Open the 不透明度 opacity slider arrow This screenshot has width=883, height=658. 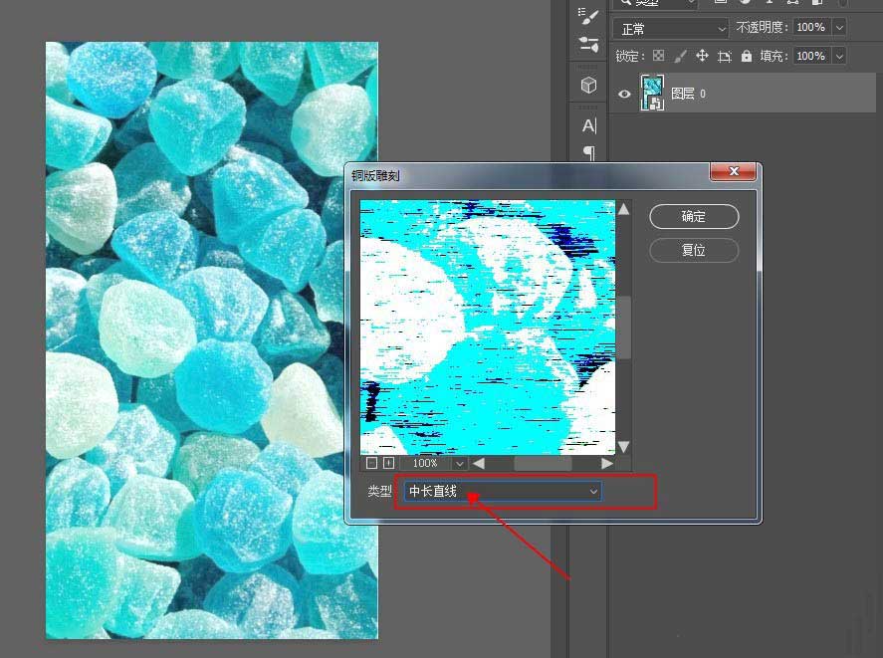pos(839,27)
